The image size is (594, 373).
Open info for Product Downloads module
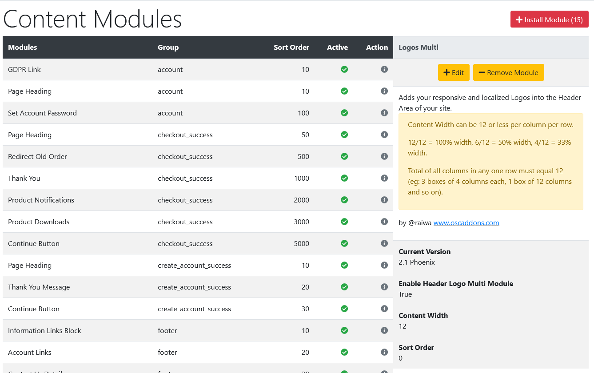[x=384, y=222]
